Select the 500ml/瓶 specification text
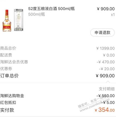The image size is (116, 117). click(36, 14)
